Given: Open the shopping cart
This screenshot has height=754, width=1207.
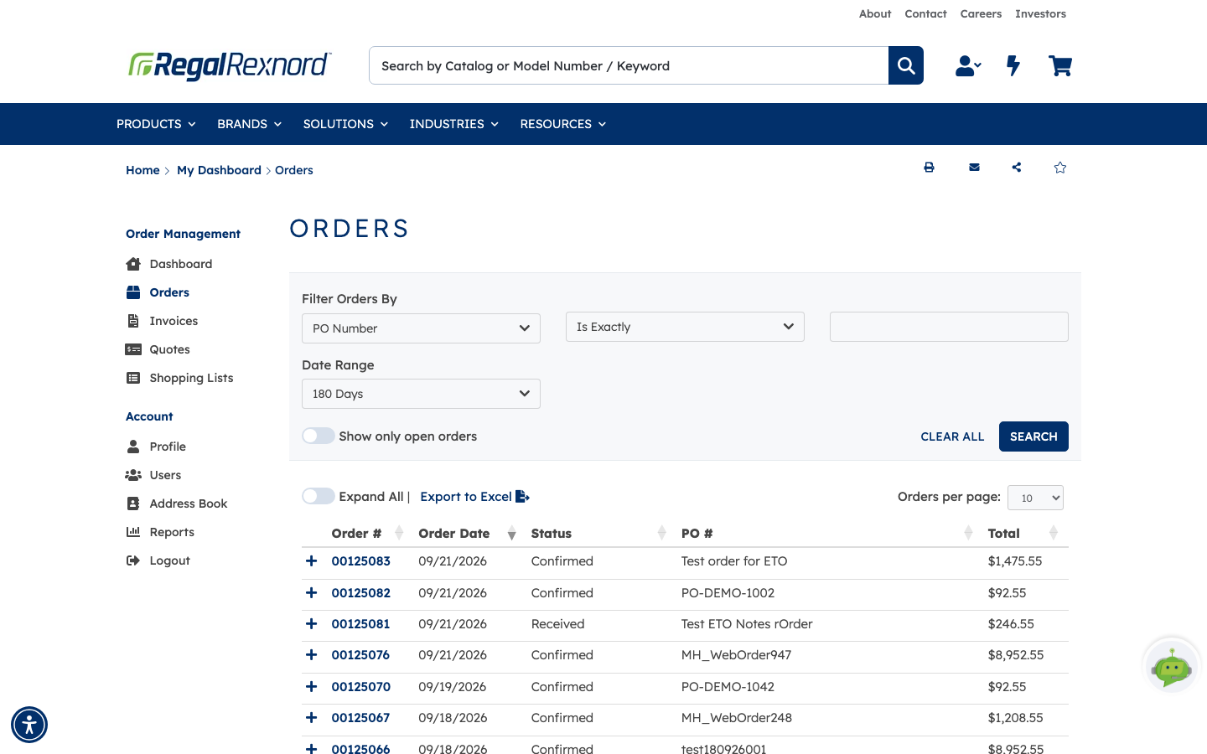Looking at the screenshot, I should pos(1060,65).
